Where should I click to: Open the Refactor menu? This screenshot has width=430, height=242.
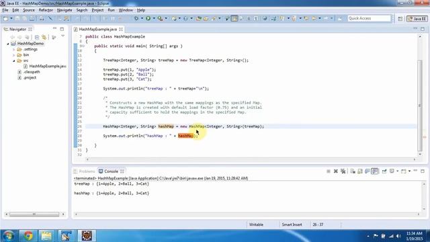click(x=46, y=10)
